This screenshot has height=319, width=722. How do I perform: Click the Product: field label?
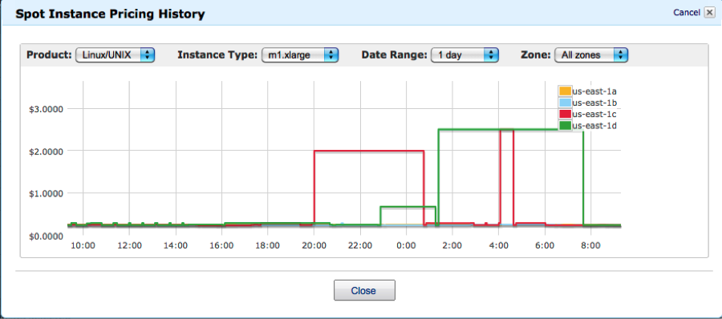[x=49, y=55]
